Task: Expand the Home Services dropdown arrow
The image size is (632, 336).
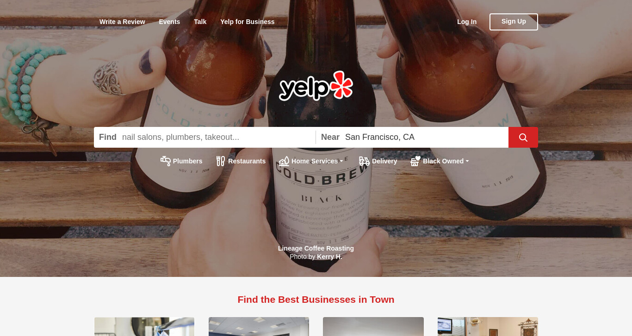Action: click(341, 161)
